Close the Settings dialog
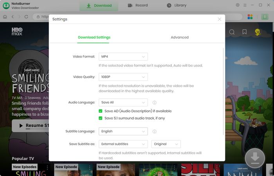The width and height of the screenshot is (274, 176). (x=219, y=19)
